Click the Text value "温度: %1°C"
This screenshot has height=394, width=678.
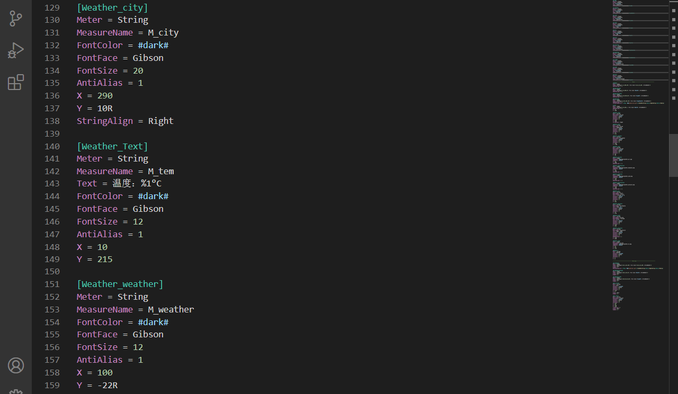[x=137, y=184]
